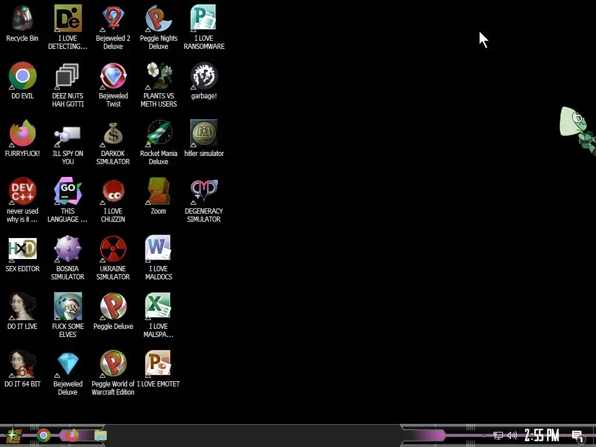Select the medallion icon beside Rocket Mania Deluxe
The height and width of the screenshot is (447, 596).
click(204, 133)
